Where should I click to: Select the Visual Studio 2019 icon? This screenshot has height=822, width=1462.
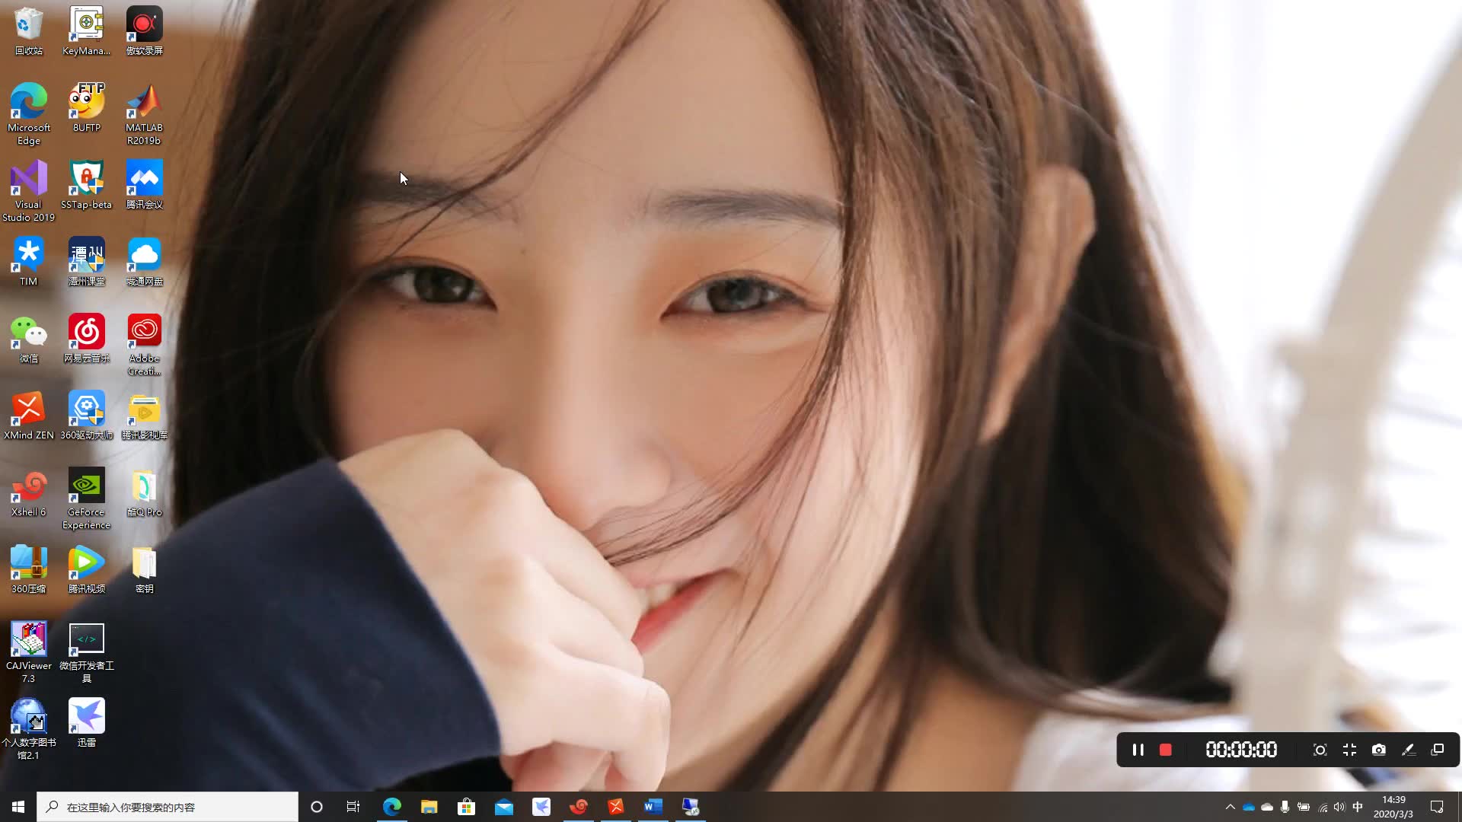28,190
